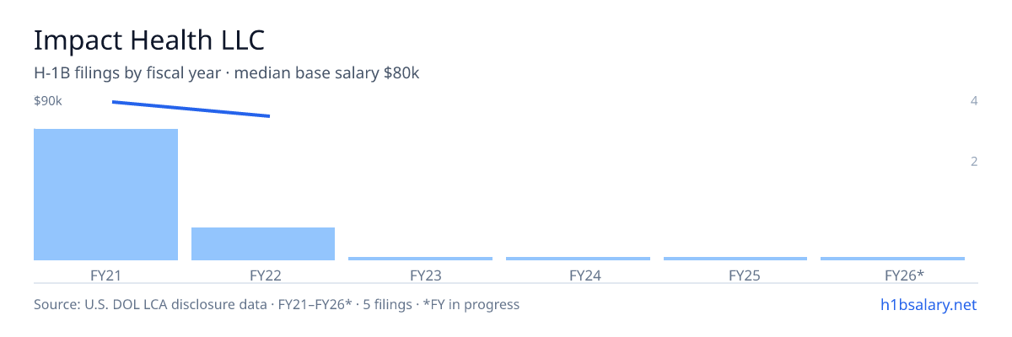Click the H-1B filings subtitle text
The width and height of the screenshot is (1012, 337).
[x=227, y=73]
